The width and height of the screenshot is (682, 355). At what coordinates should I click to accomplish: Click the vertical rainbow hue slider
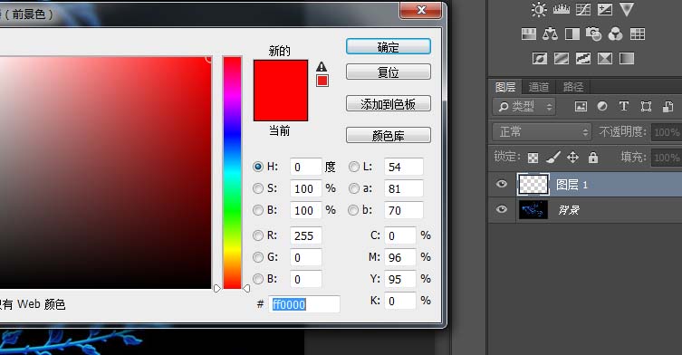pyautogui.click(x=232, y=172)
